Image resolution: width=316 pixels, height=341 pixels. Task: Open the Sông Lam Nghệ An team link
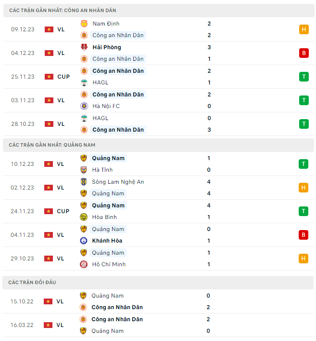(118, 182)
